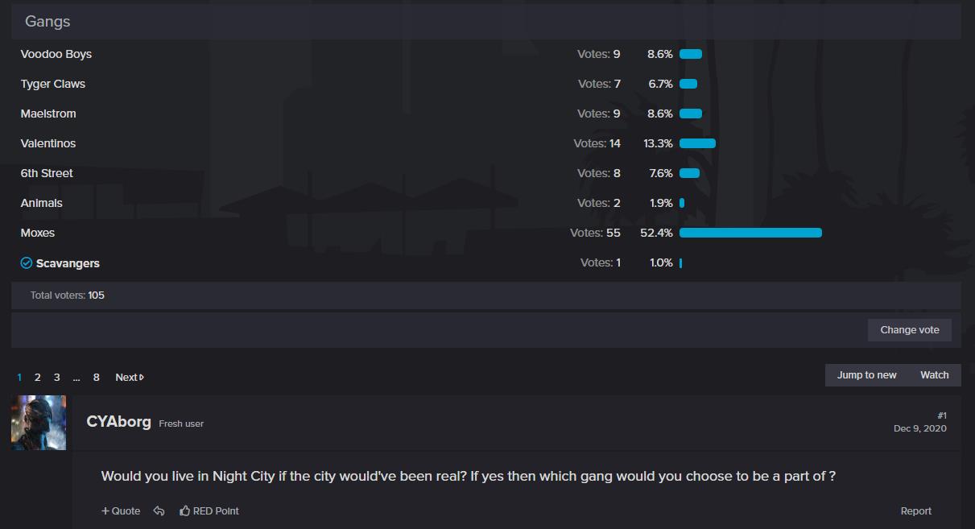Click the Jump to new button
This screenshot has height=529, width=975.
pyautogui.click(x=866, y=375)
